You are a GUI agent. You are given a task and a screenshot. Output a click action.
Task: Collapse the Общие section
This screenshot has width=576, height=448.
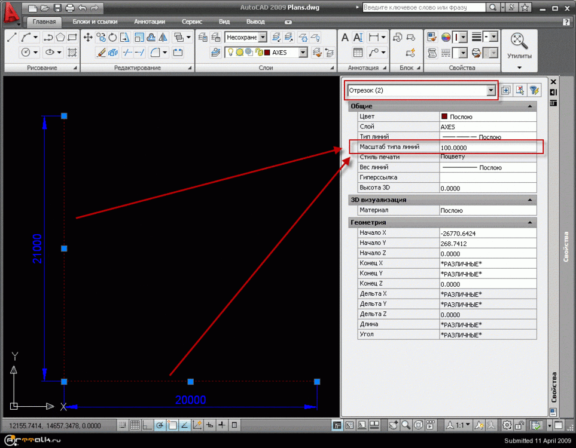(x=530, y=106)
